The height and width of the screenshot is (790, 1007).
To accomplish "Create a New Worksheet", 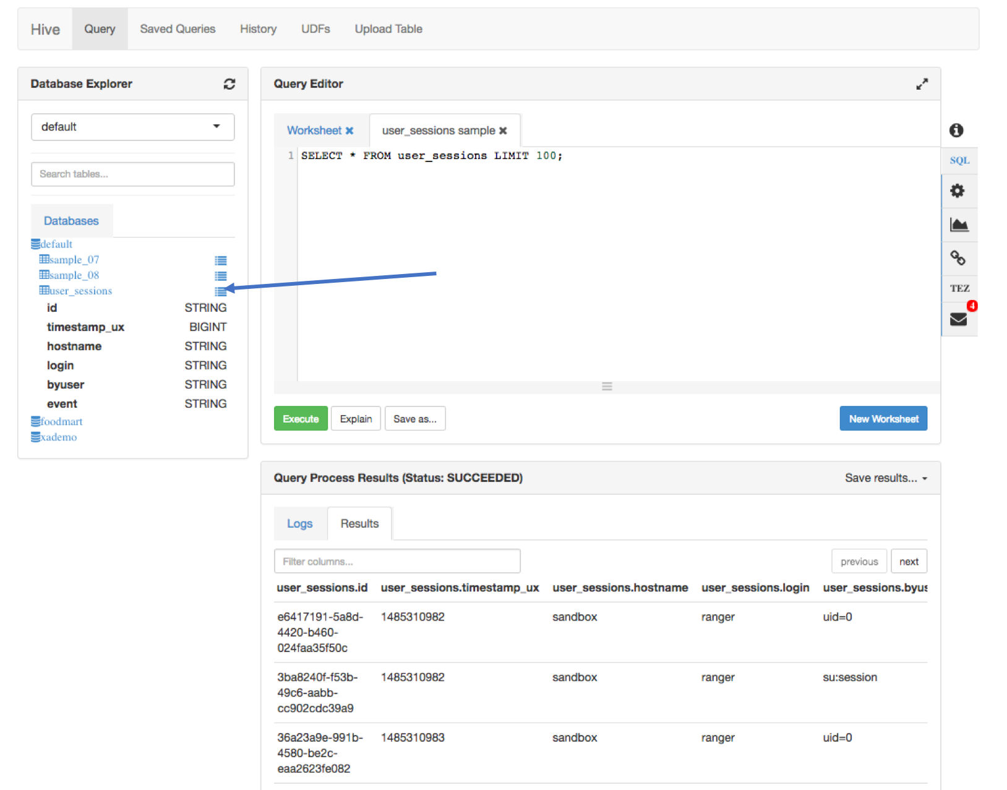I will click(883, 418).
